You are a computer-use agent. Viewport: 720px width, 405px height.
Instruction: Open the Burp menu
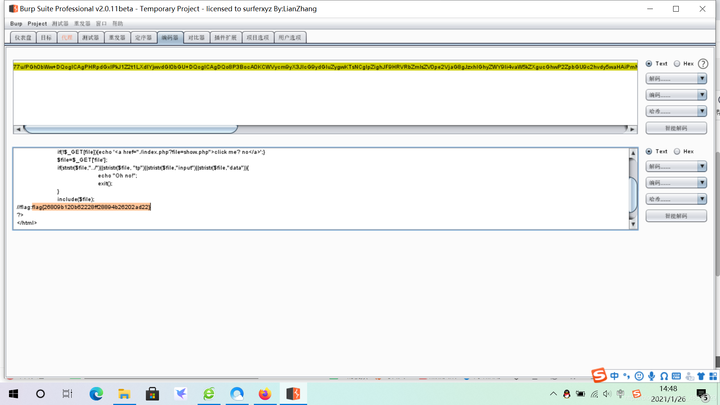point(16,24)
